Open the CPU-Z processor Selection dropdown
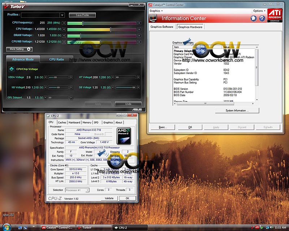289x231 pixels. tap(87, 190)
